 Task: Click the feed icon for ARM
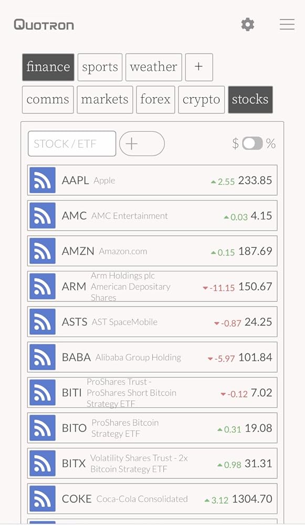[43, 286]
